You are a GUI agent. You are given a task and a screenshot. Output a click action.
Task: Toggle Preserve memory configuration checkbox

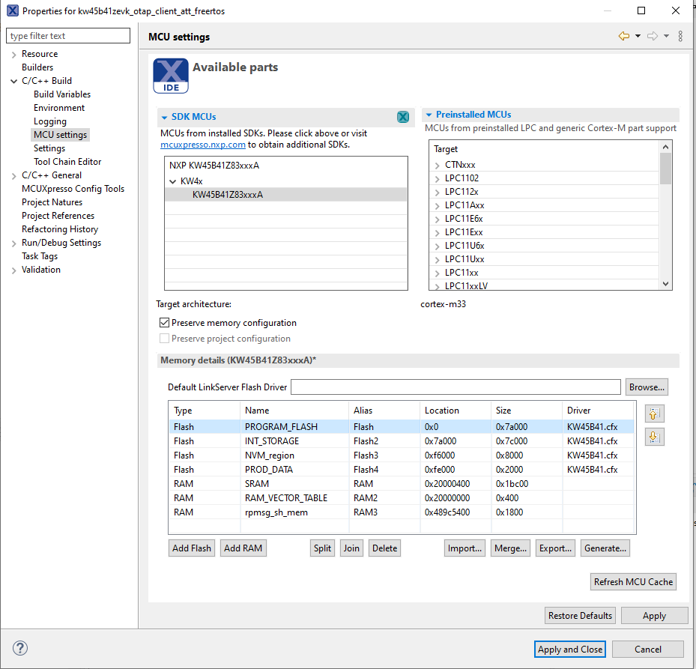(165, 323)
